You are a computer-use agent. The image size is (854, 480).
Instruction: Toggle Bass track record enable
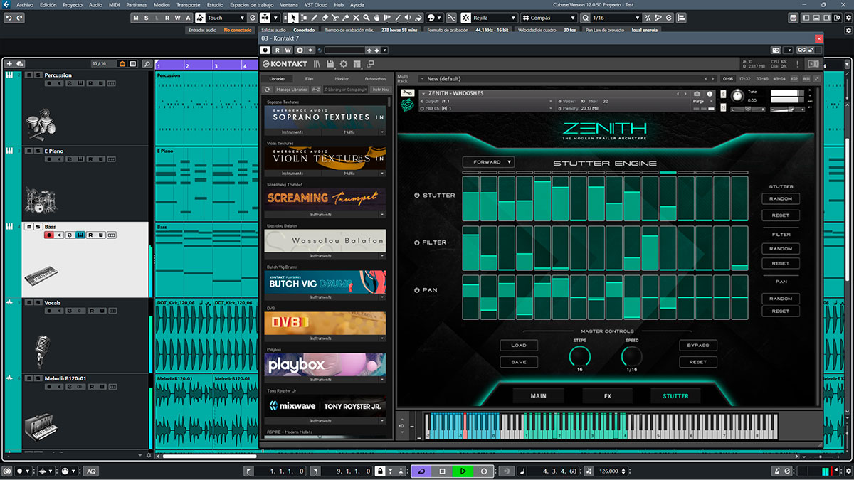tap(49, 235)
